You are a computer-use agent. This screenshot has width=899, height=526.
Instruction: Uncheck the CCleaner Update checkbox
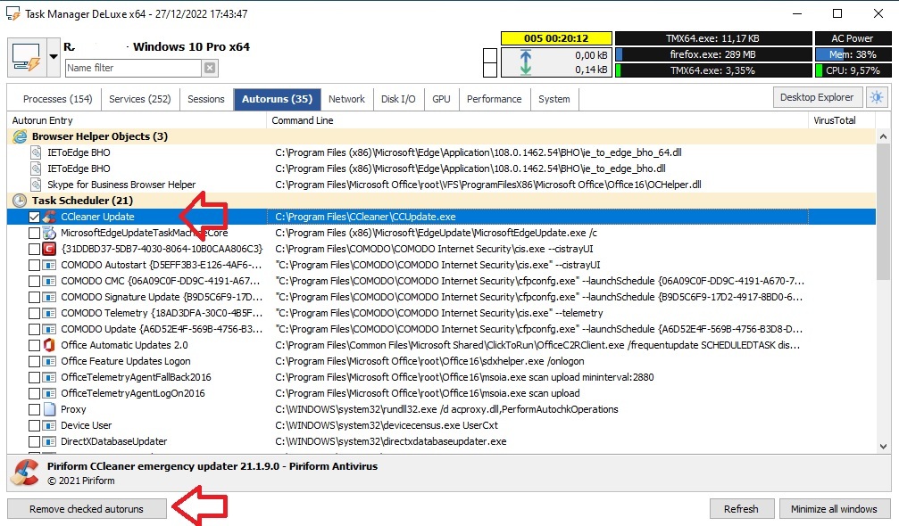point(34,217)
